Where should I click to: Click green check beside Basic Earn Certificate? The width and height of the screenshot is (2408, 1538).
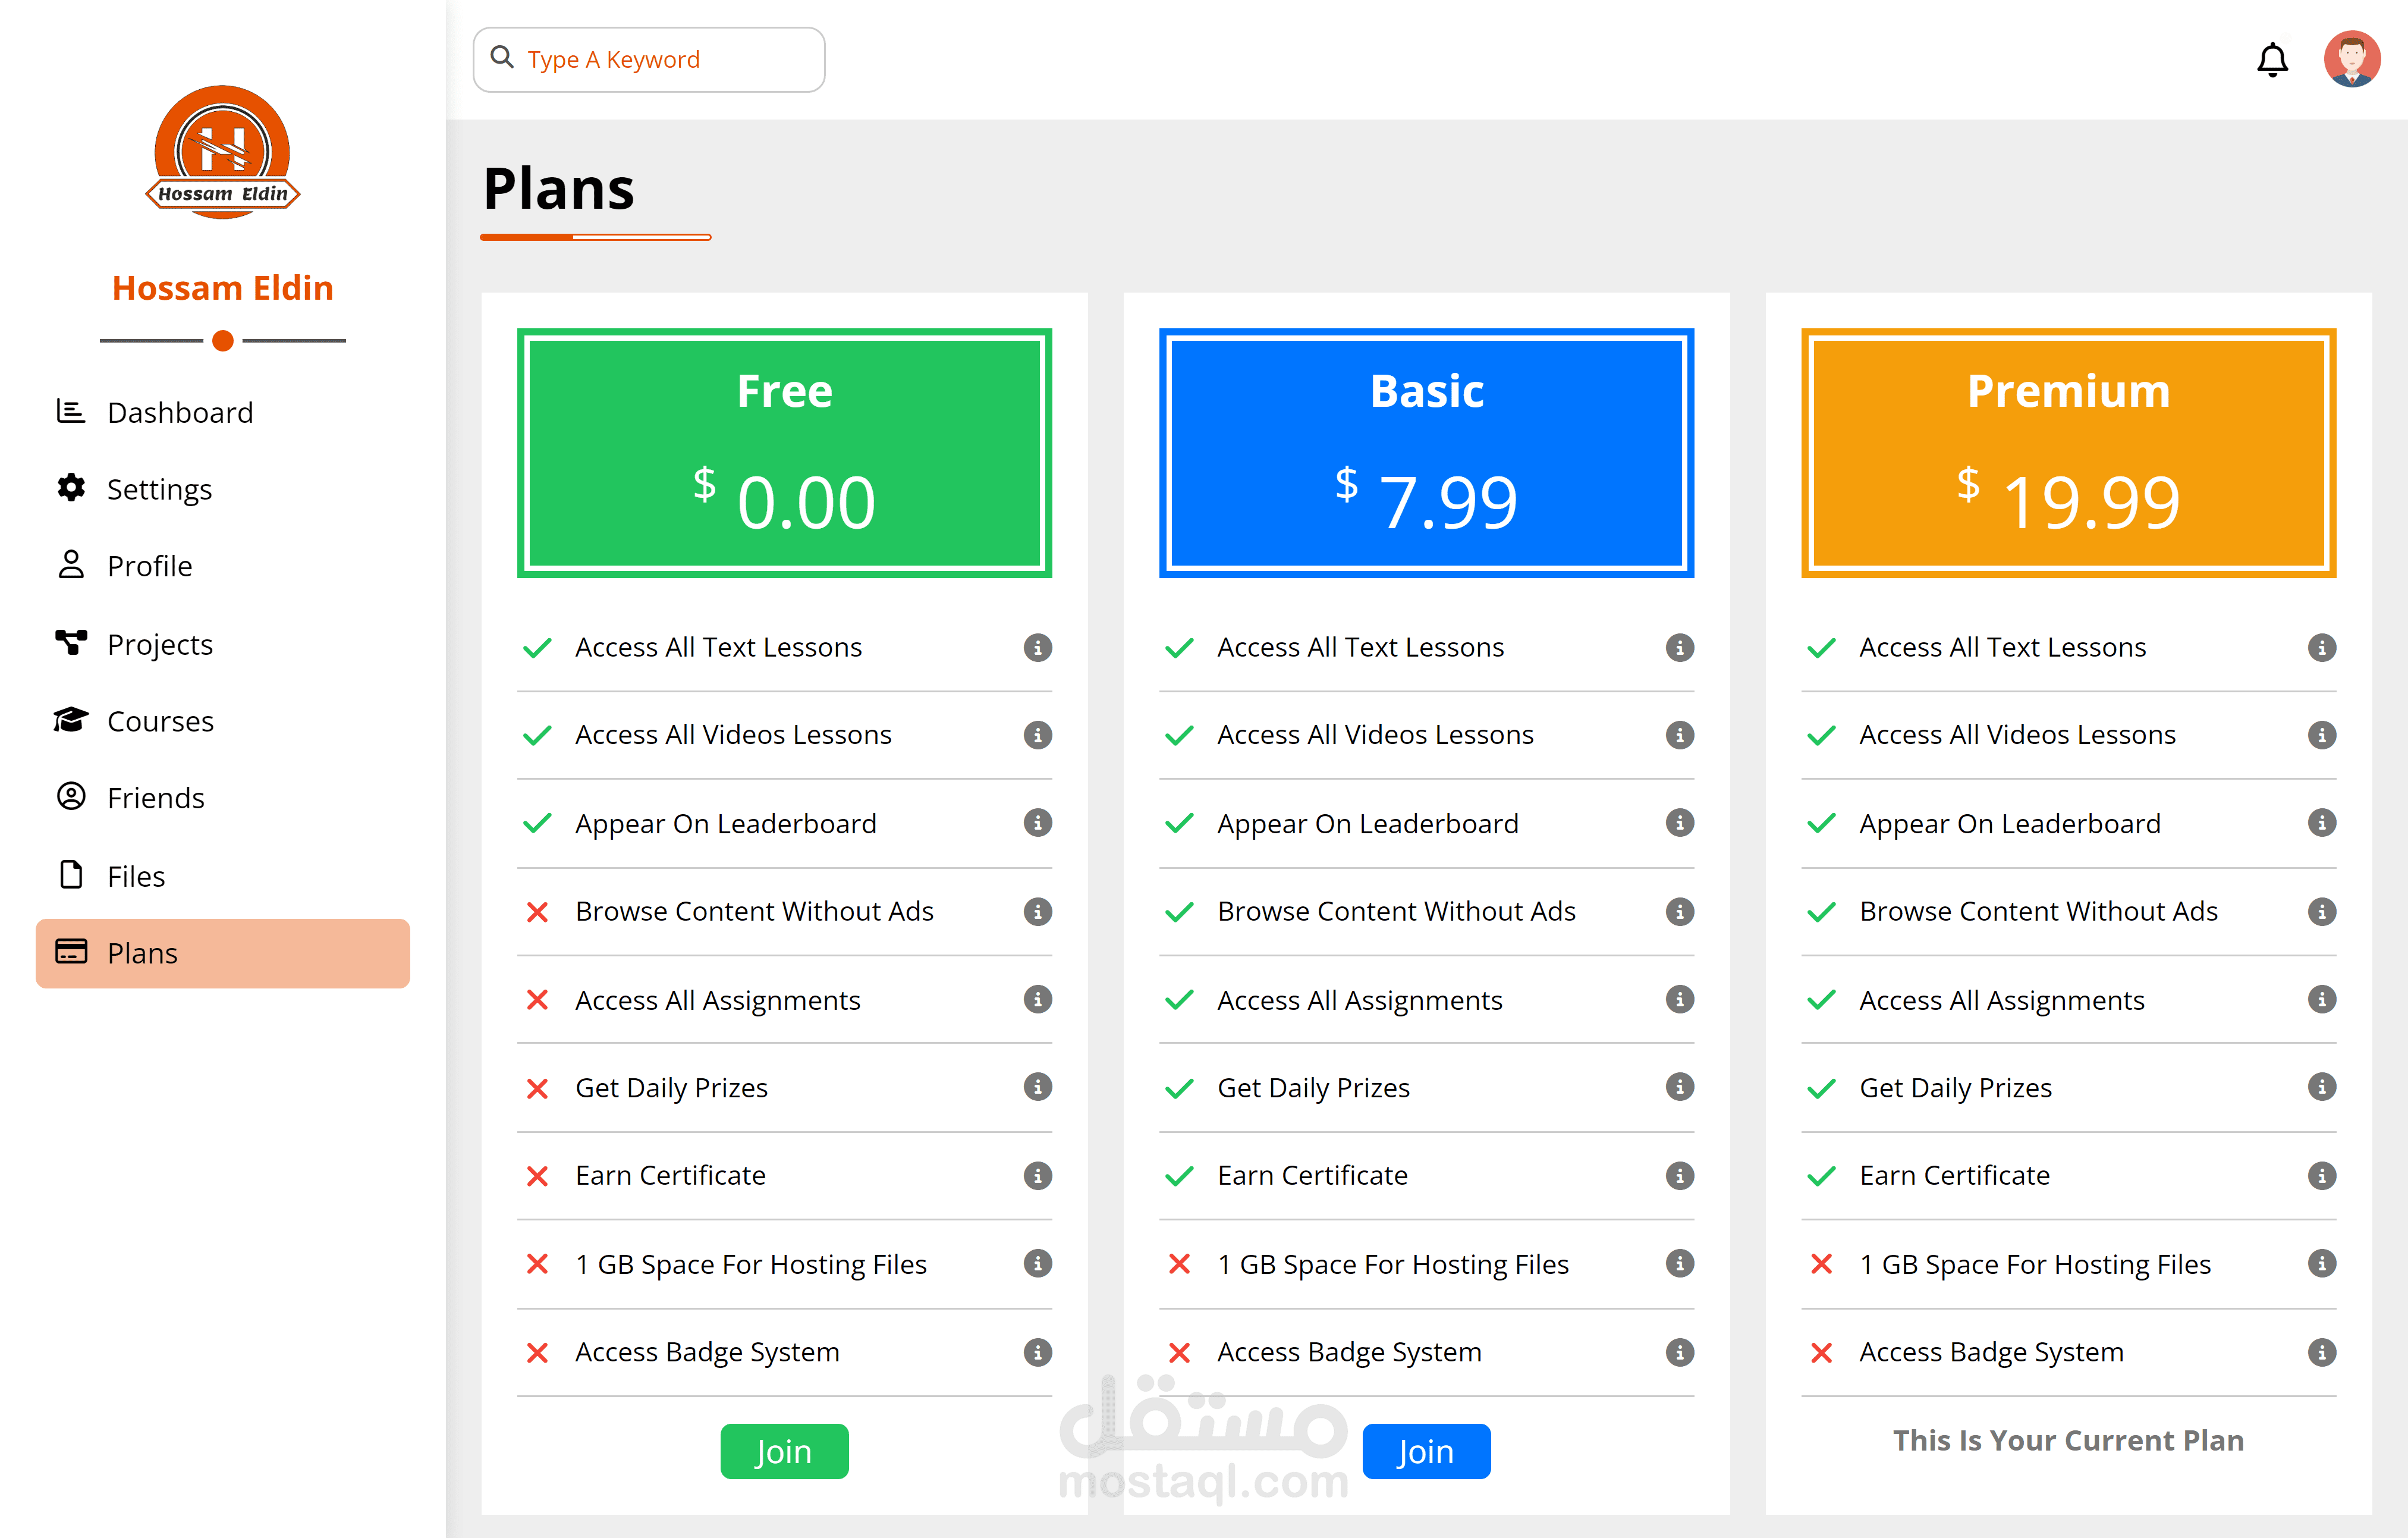pyautogui.click(x=1179, y=1175)
